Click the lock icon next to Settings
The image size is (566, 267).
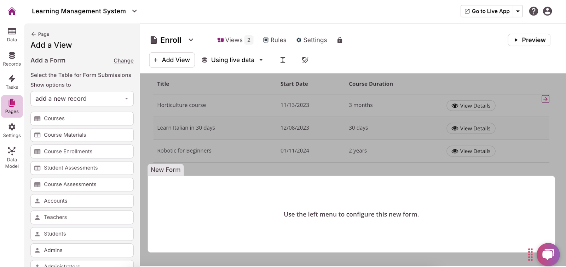pos(340,40)
